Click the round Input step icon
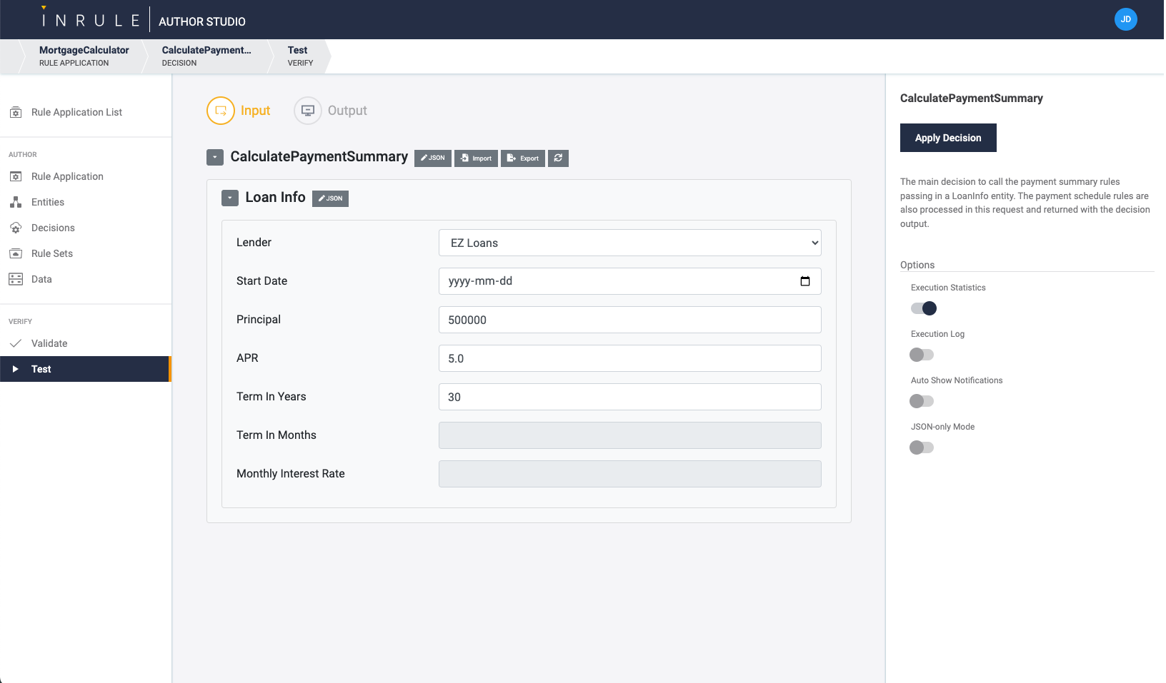Image resolution: width=1166 pixels, height=683 pixels. (221, 111)
